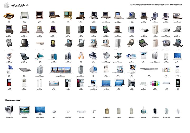
Task: Click the Airport Extreme image
Action: pos(82,111)
